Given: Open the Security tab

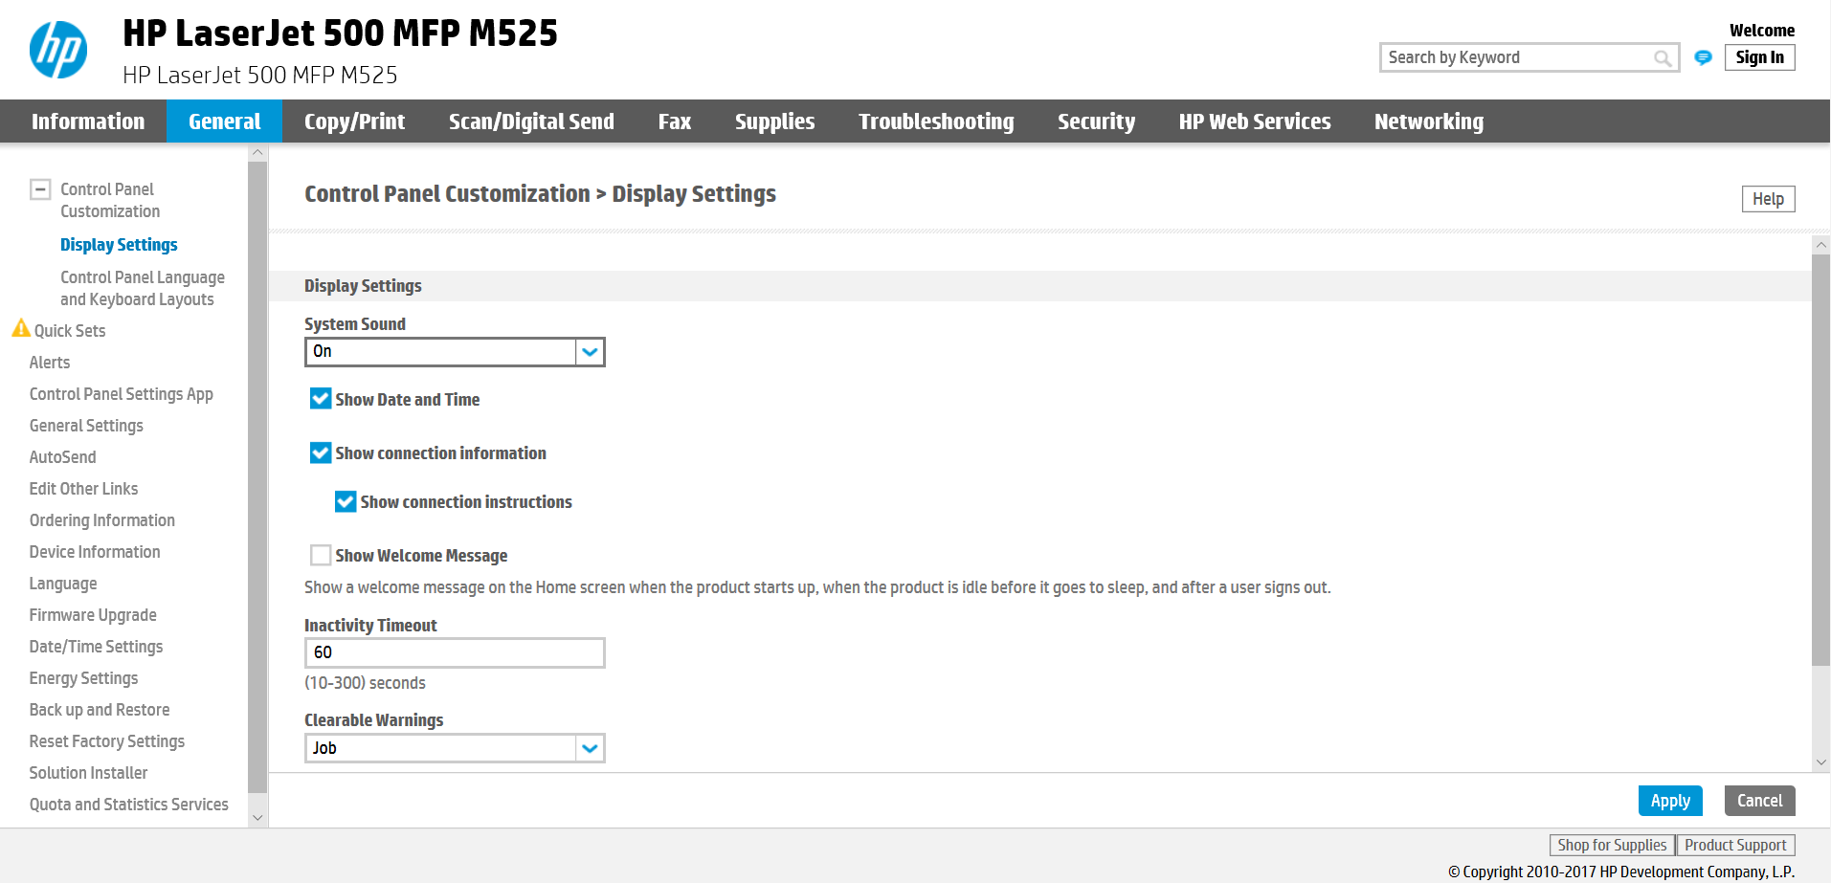Looking at the screenshot, I should 1096,121.
